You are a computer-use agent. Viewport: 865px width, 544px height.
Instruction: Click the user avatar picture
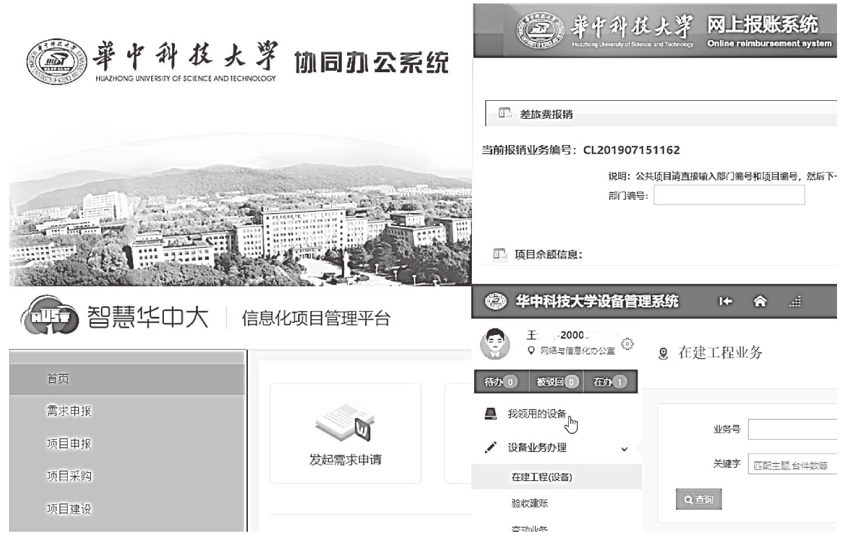[x=495, y=343]
